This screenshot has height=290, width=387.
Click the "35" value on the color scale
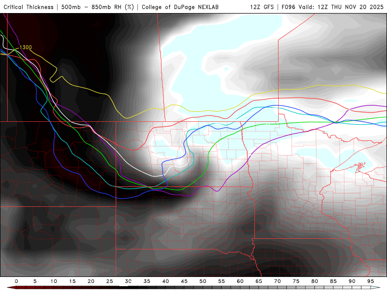point(147,281)
